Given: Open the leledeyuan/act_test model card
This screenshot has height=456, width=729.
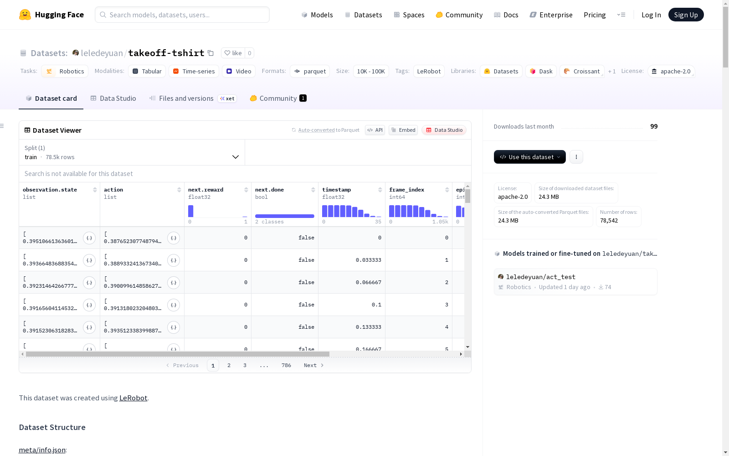Looking at the screenshot, I should 575,282.
